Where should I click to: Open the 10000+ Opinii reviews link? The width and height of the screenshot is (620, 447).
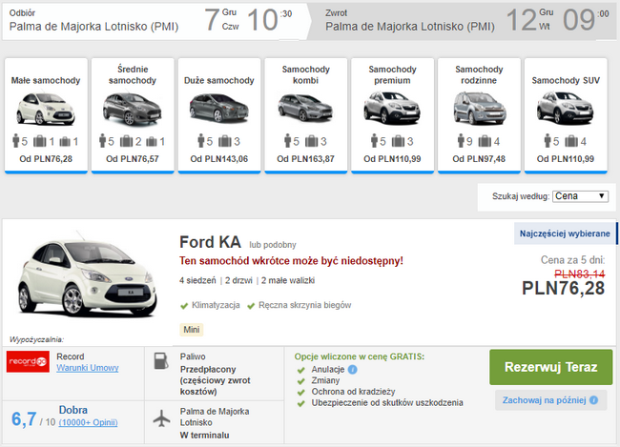(88, 422)
